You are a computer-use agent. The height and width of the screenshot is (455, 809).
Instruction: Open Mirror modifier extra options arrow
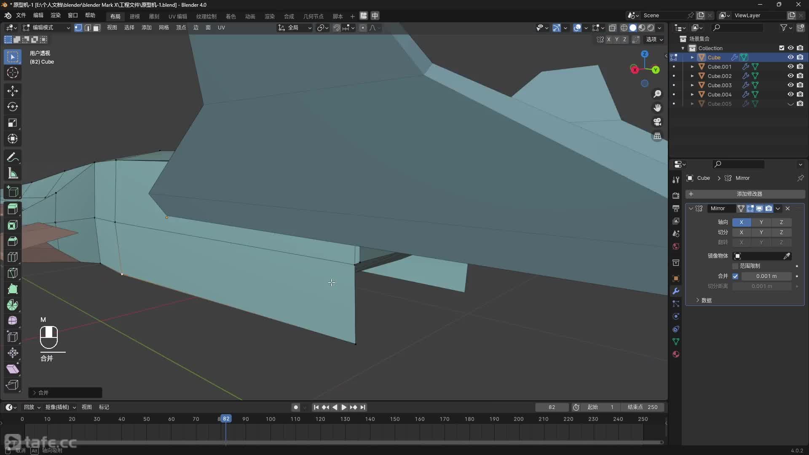(778, 209)
